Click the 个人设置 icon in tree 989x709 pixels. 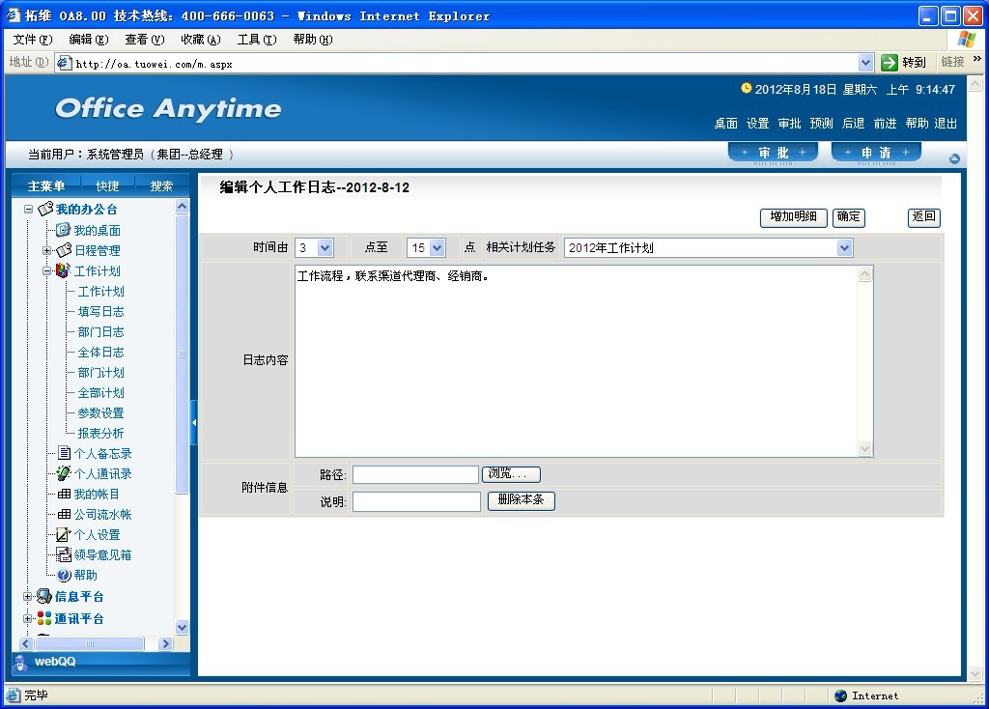click(x=64, y=534)
